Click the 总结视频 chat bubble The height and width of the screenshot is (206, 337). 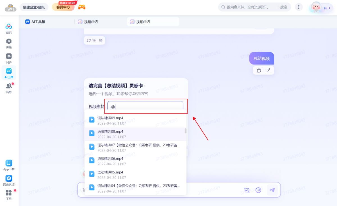pyautogui.click(x=261, y=58)
